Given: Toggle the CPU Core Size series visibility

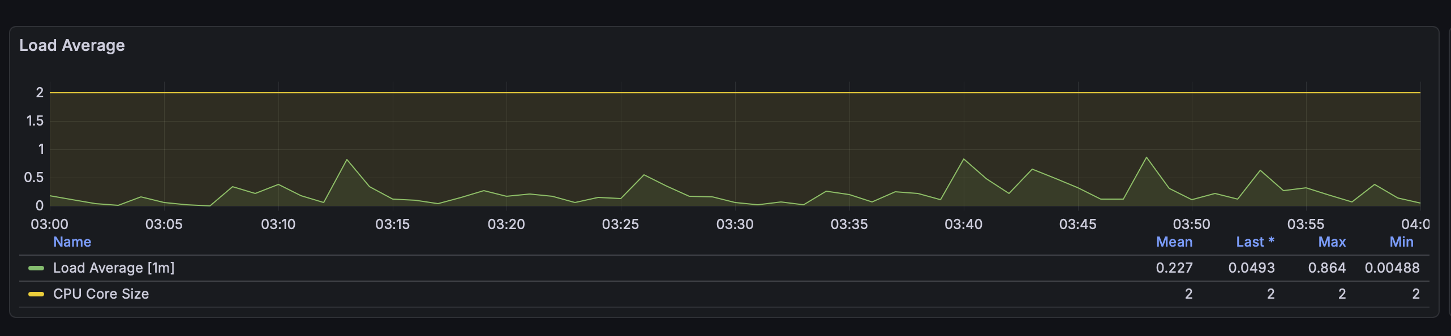Looking at the screenshot, I should [101, 294].
